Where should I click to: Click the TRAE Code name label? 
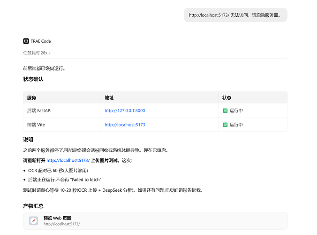tap(41, 41)
